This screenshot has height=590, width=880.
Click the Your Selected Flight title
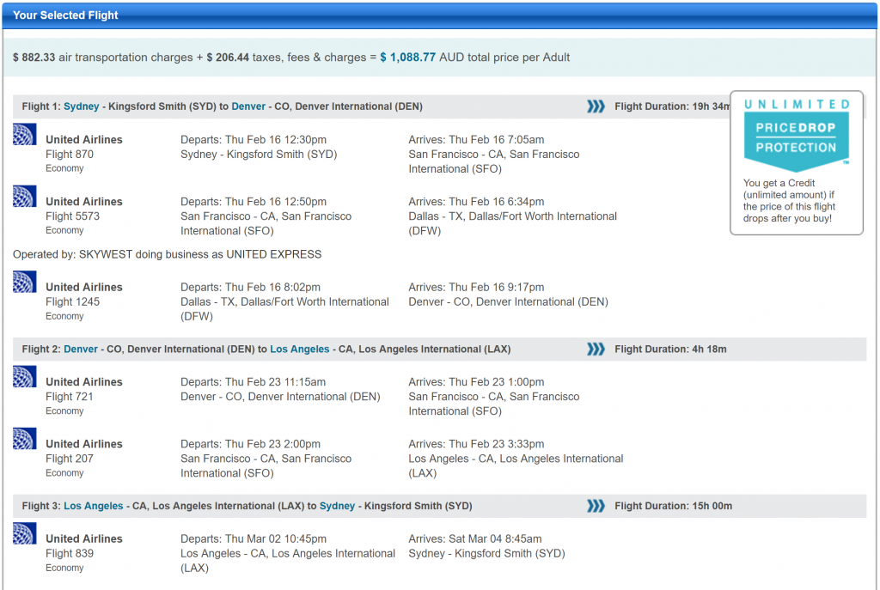pyautogui.click(x=65, y=15)
